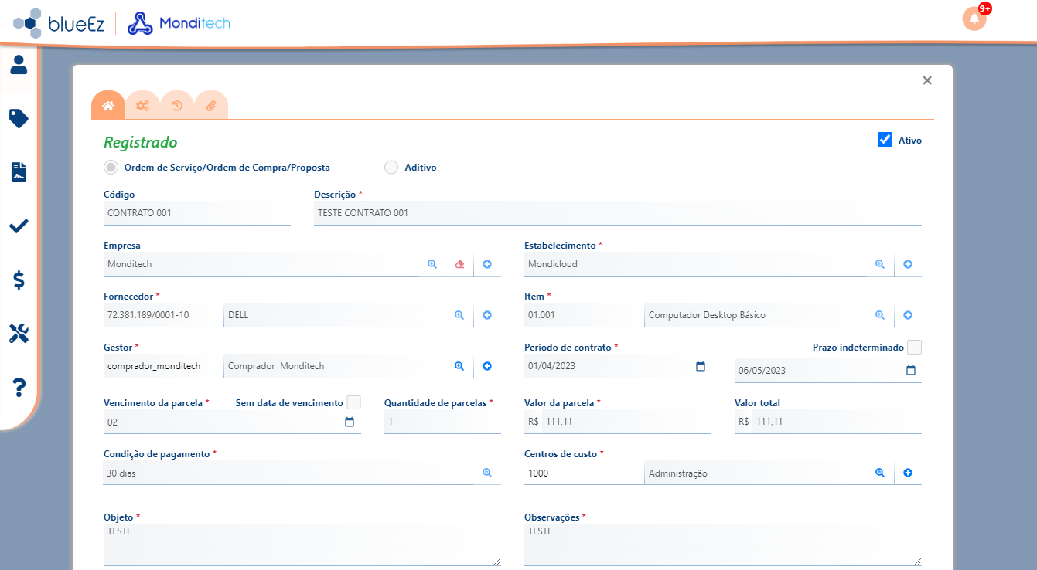Add new Estabelecimento with plus icon
The image size is (1037, 570).
tap(908, 264)
